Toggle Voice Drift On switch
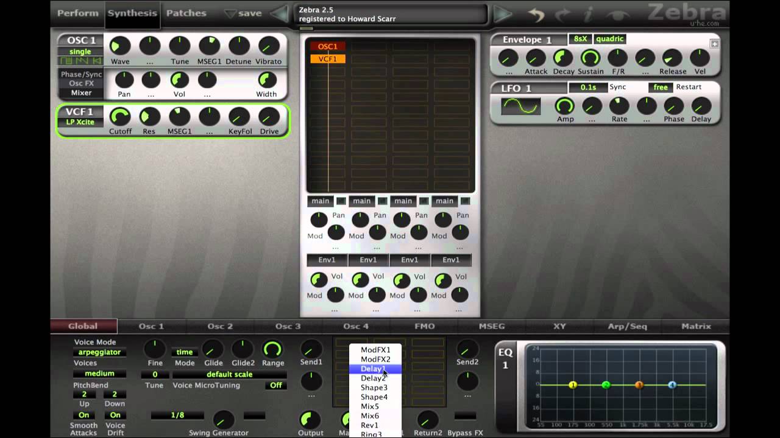The width and height of the screenshot is (780, 438). coord(115,415)
